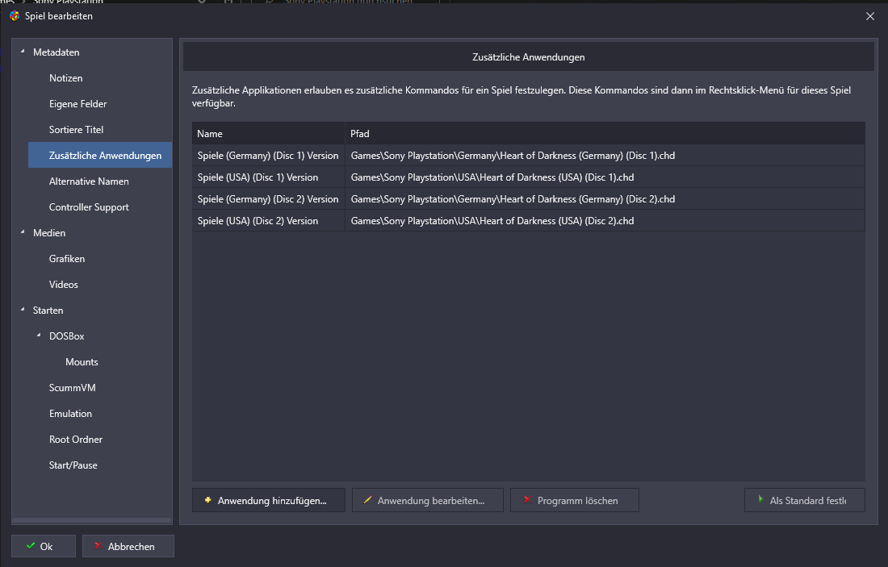This screenshot has width=888, height=567.
Task: Collapse the Starten tree section
Action: coord(23,310)
